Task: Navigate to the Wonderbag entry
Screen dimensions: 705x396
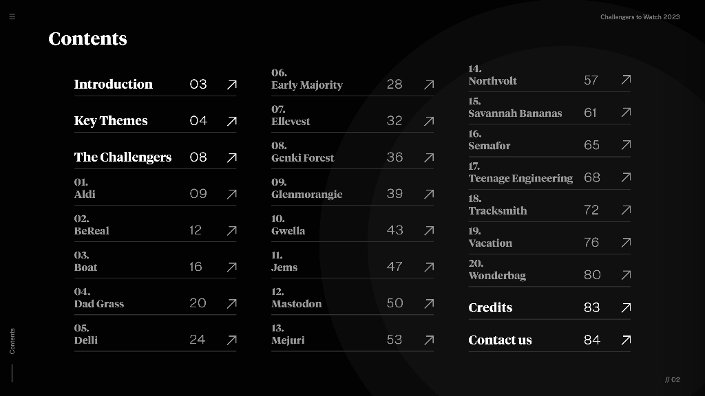Action: pyautogui.click(x=497, y=275)
